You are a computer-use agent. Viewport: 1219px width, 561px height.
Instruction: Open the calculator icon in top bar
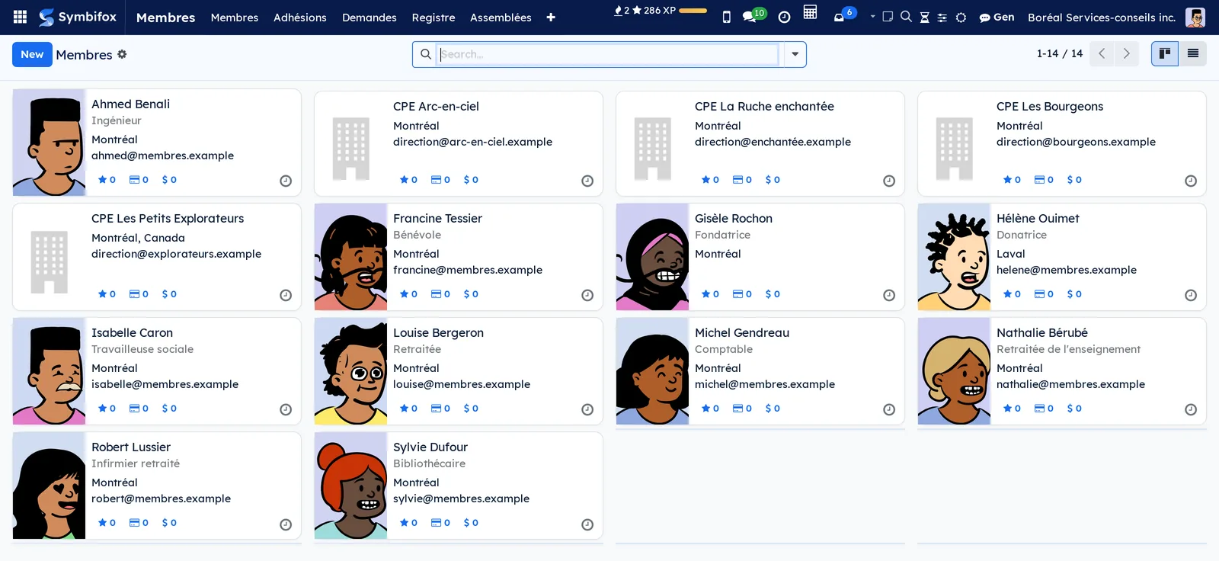(x=810, y=12)
